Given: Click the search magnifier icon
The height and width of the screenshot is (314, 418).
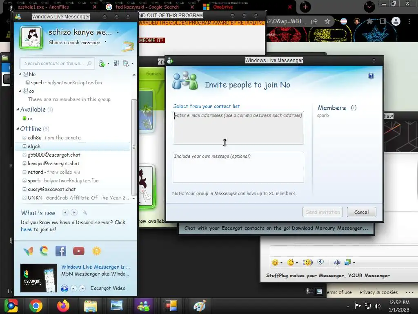Looking at the screenshot, I should [89, 63].
